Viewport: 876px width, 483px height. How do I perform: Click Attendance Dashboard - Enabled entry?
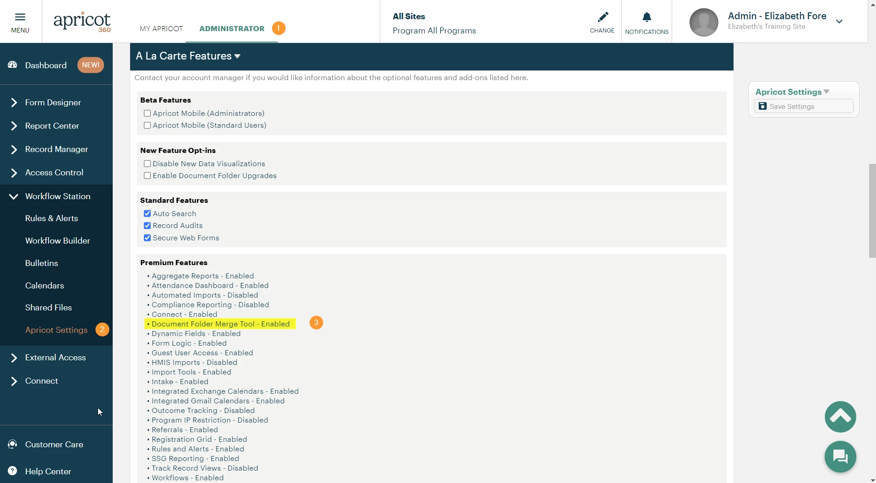210,286
